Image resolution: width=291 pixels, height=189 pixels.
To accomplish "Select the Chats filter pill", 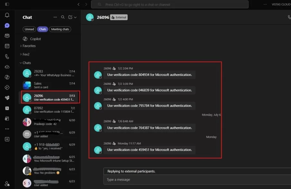I will [42, 29].
